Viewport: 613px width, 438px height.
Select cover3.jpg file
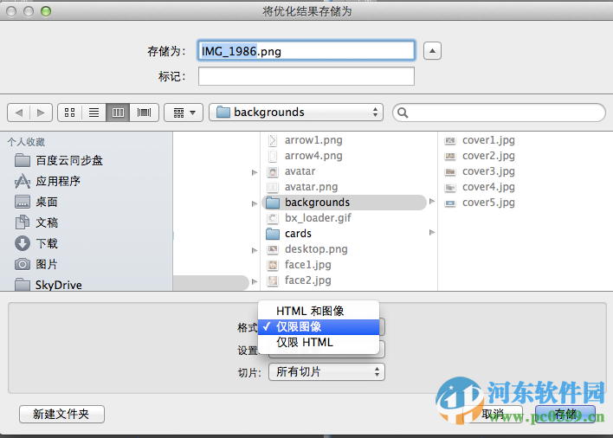point(480,171)
